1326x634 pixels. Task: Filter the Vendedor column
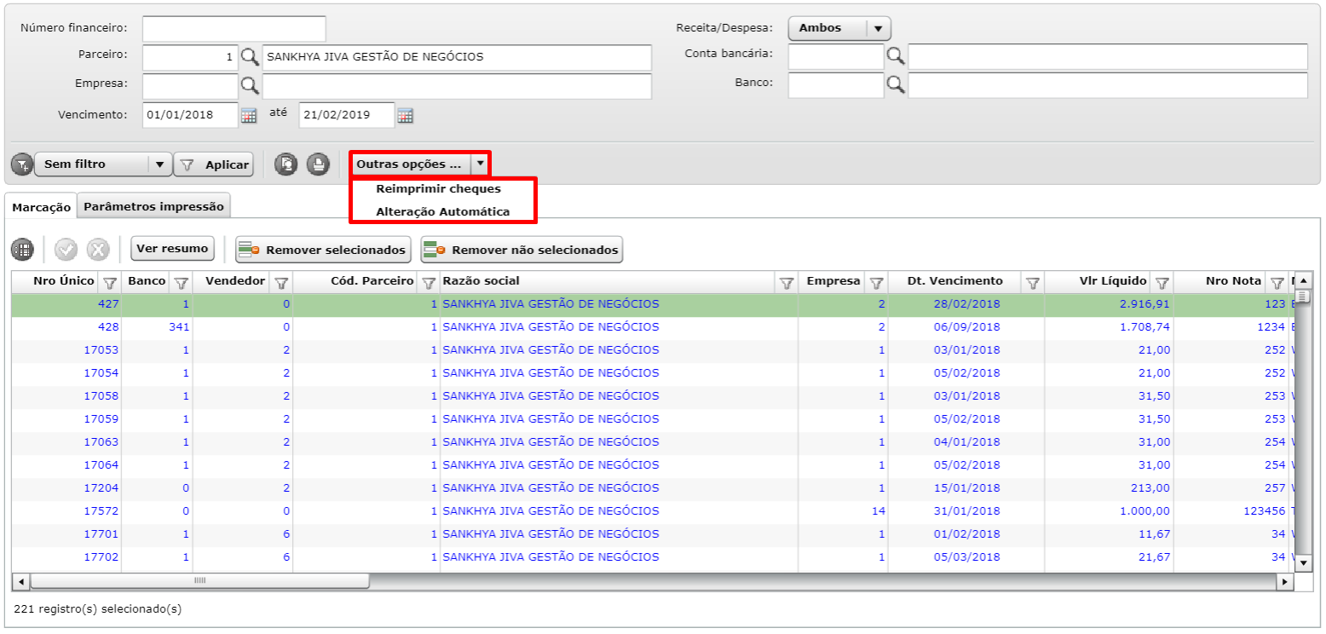[282, 282]
